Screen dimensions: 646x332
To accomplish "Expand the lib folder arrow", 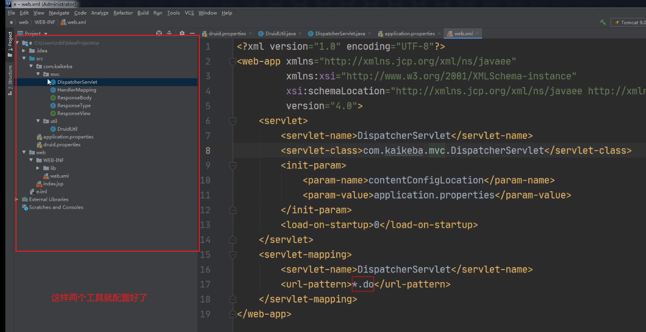I will (38, 168).
